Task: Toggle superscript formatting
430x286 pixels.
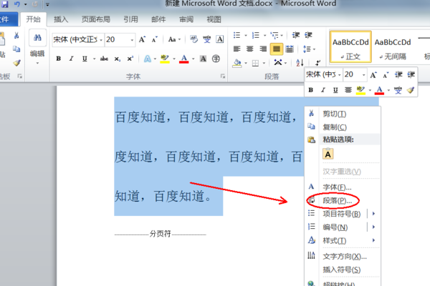Action: 130,59
